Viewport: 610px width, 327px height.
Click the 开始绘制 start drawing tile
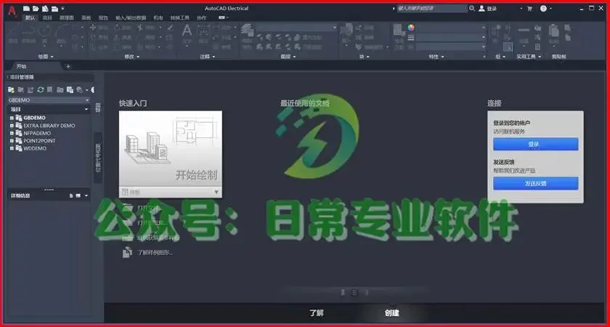click(171, 149)
